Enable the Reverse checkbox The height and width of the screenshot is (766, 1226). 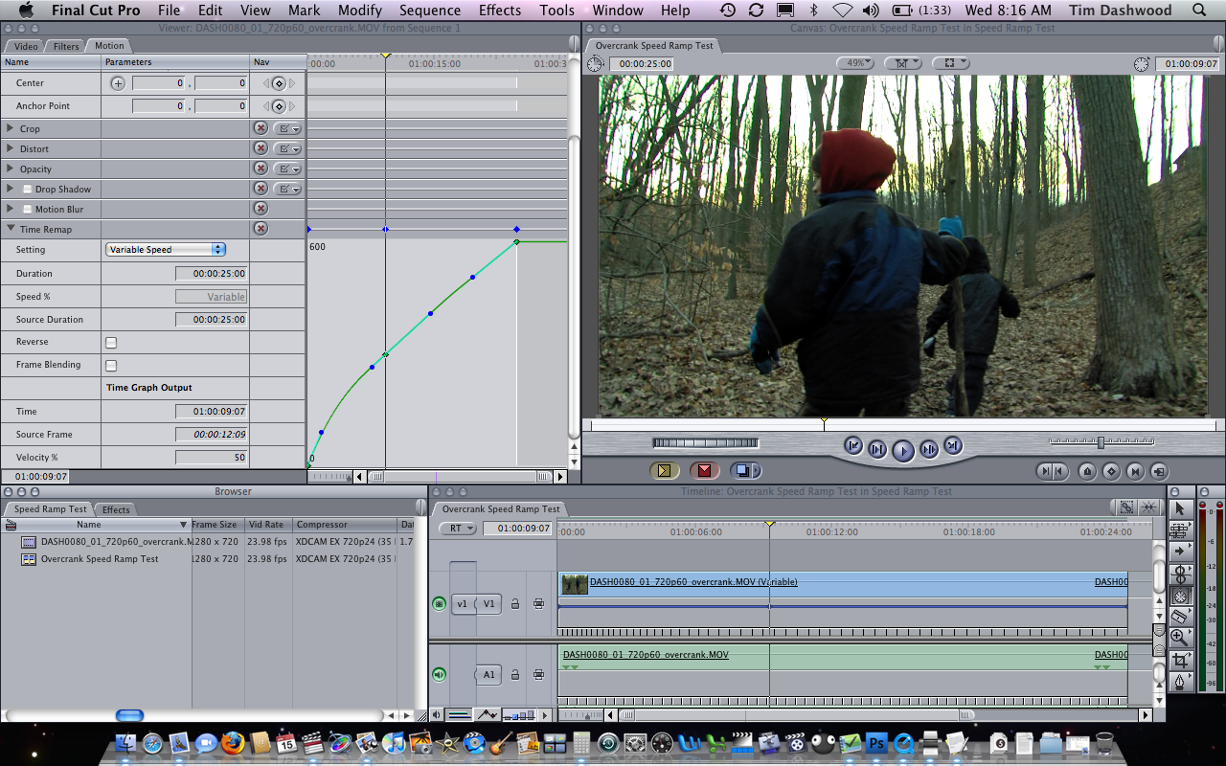pos(111,342)
